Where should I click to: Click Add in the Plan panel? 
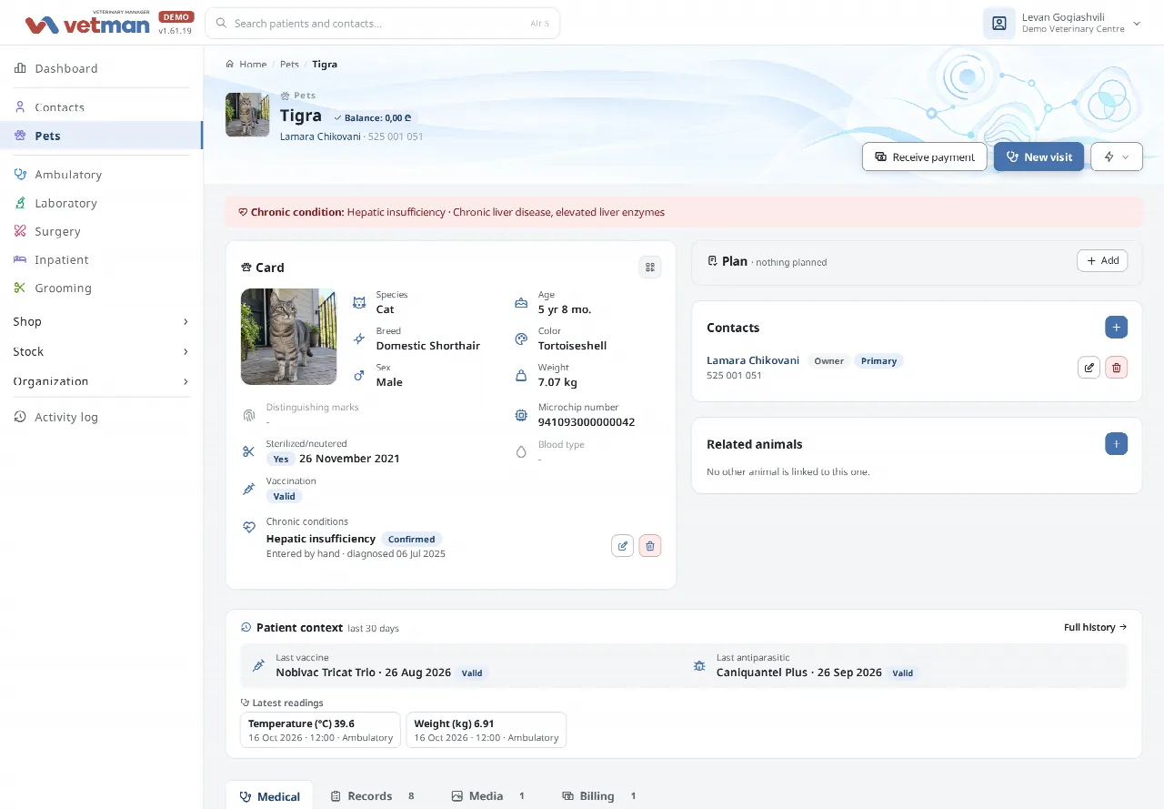[x=1102, y=260]
